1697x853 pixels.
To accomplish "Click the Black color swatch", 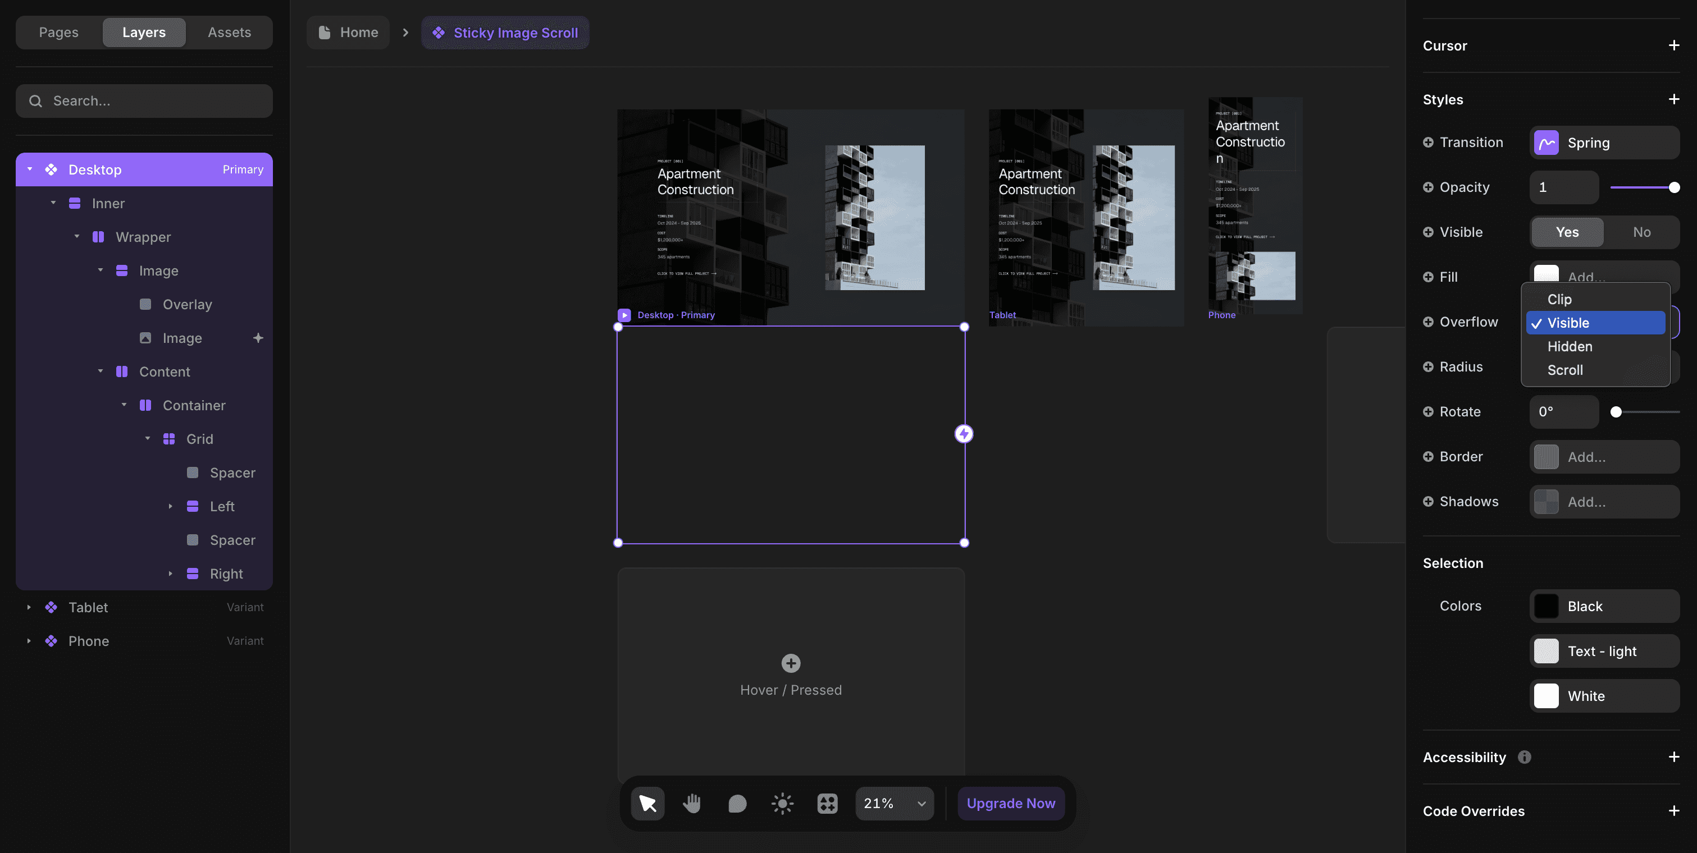I will [1545, 606].
